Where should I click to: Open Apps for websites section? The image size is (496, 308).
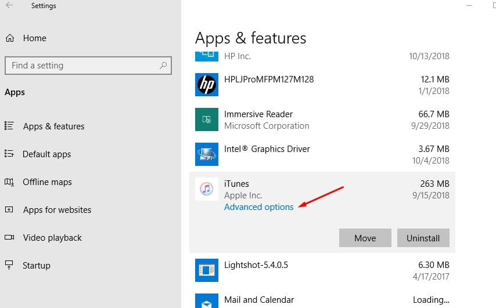tap(57, 210)
